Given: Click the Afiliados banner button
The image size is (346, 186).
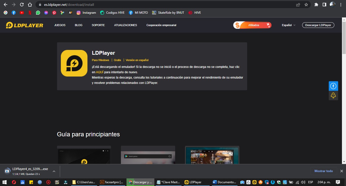Looking at the screenshot, I should [252, 25].
